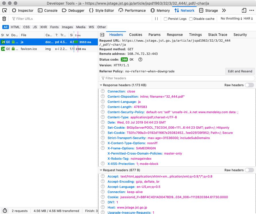Start performance analysis stopwatch icon
Viewport: 256px width, 214px height.
(5, 211)
